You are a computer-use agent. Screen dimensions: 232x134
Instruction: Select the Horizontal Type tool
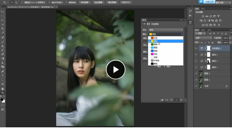[3, 76]
